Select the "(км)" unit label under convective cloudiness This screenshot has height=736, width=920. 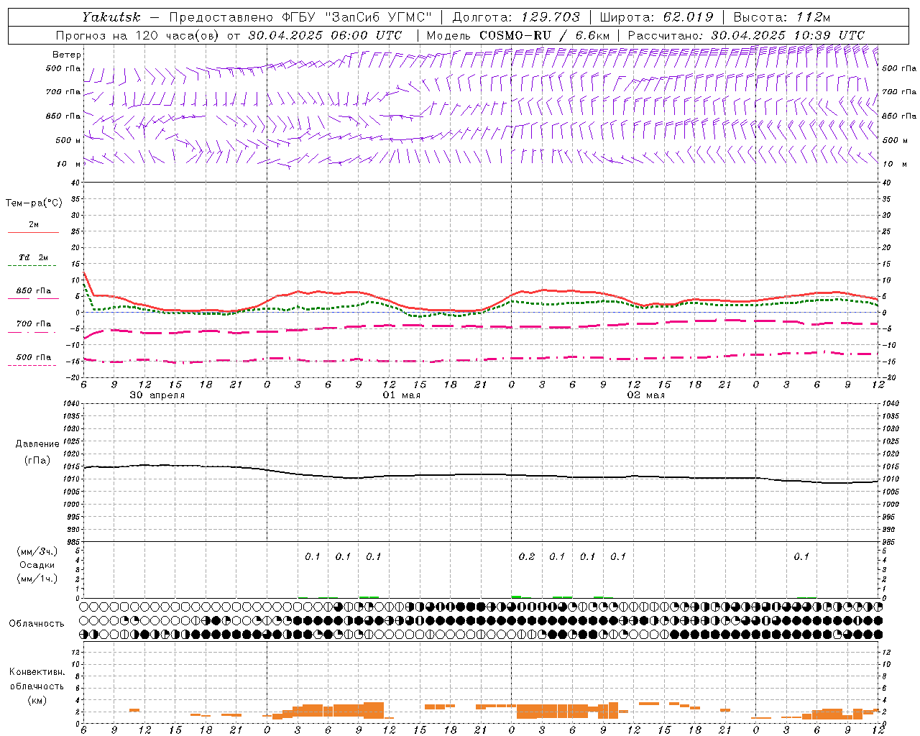[37, 700]
